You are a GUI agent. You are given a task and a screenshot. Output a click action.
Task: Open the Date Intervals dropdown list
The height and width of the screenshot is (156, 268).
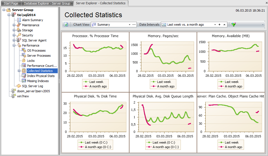pos(215,25)
